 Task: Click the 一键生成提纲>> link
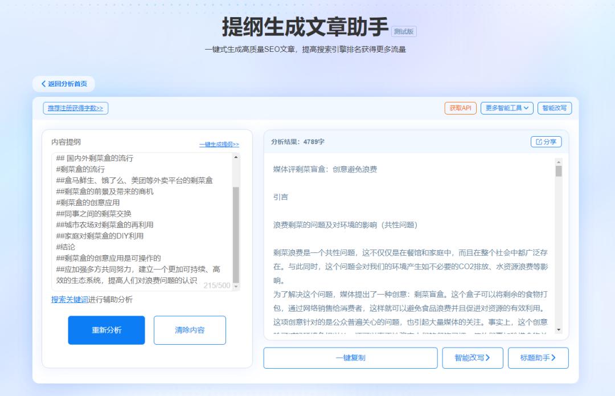pos(218,144)
